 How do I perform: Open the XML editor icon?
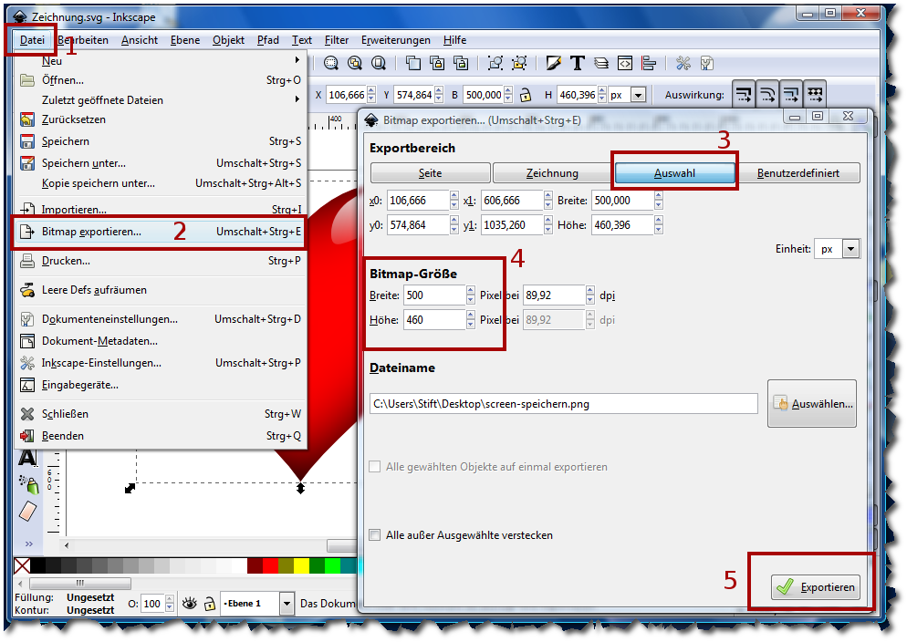(625, 63)
